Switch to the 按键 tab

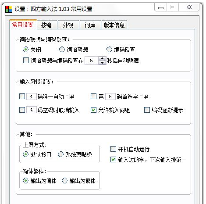(46, 25)
